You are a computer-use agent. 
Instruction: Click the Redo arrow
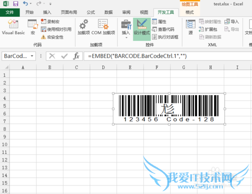coord(39,4)
